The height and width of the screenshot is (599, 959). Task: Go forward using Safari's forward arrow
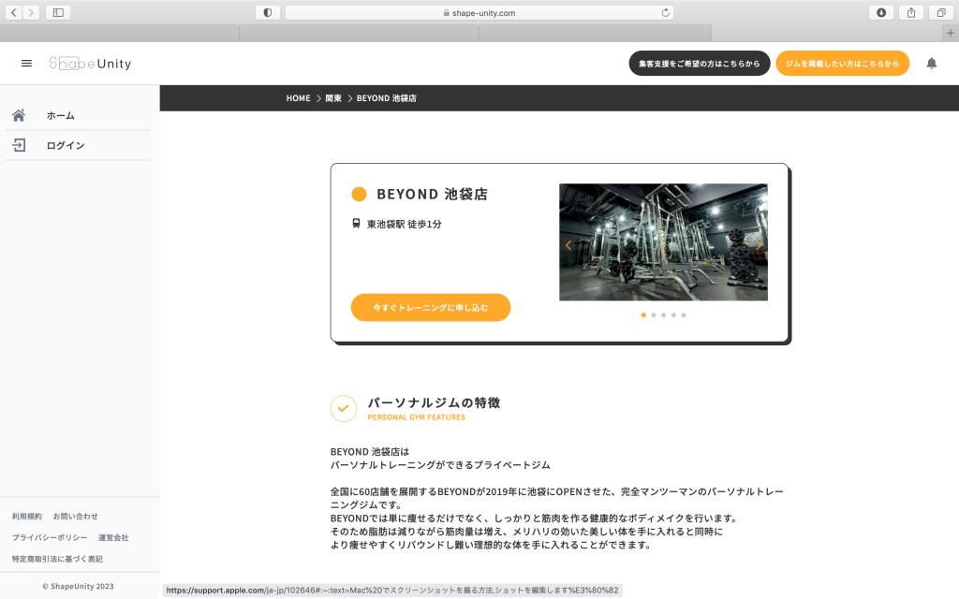(31, 12)
